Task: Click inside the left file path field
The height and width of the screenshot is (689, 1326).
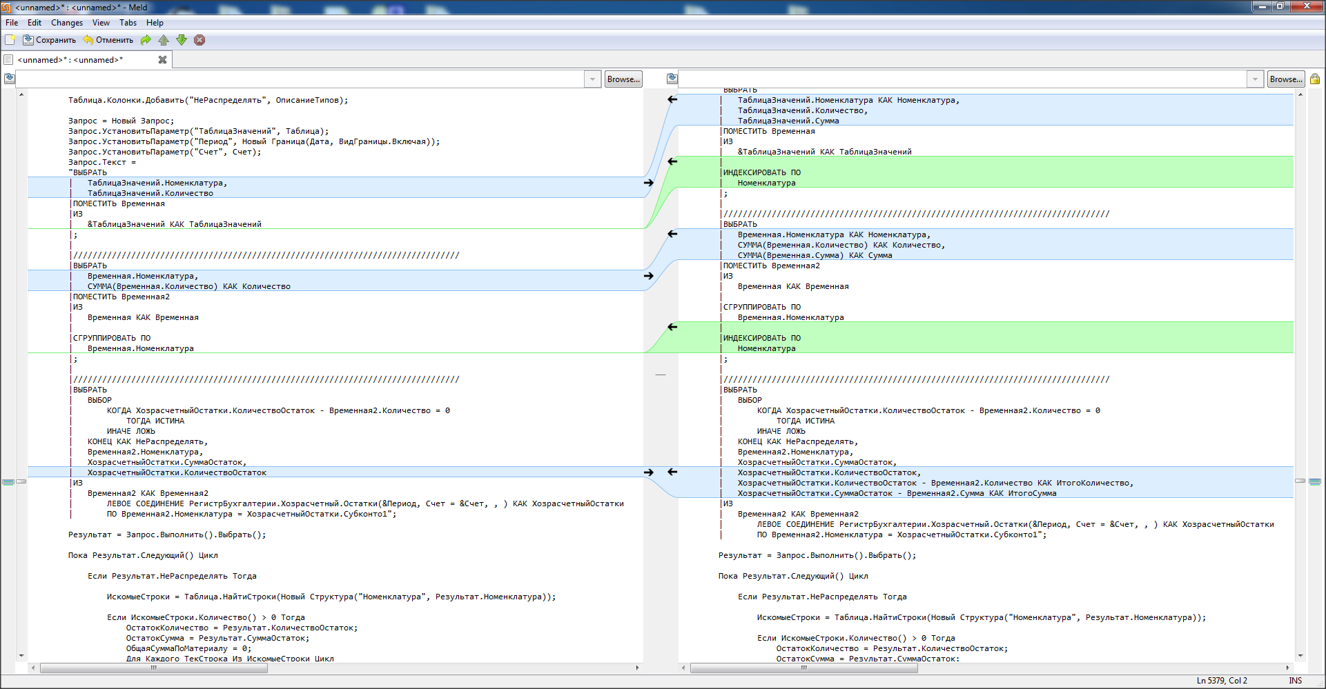Action: [300, 79]
